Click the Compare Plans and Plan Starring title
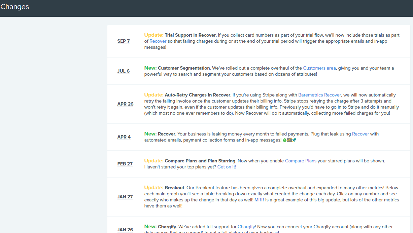 200,161
